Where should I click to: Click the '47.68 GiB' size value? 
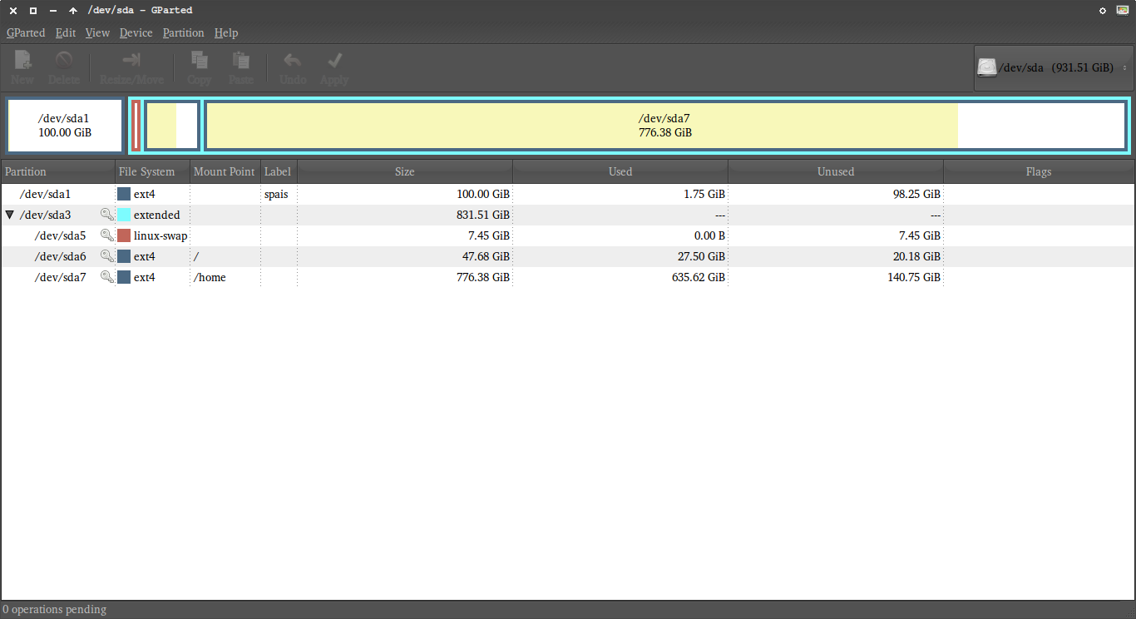486,256
